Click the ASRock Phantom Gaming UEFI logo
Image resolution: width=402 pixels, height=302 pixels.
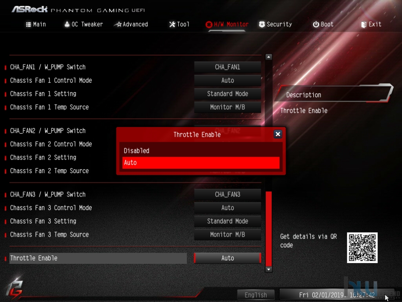[x=78, y=10]
